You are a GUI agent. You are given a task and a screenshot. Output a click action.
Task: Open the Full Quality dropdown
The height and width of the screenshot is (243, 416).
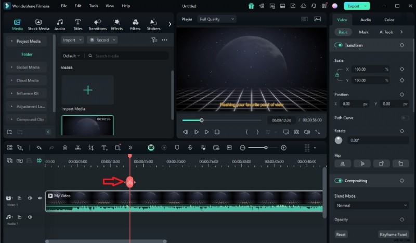click(217, 19)
